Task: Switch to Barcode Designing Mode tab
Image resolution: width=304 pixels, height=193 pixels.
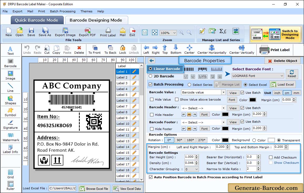Action: [96, 20]
